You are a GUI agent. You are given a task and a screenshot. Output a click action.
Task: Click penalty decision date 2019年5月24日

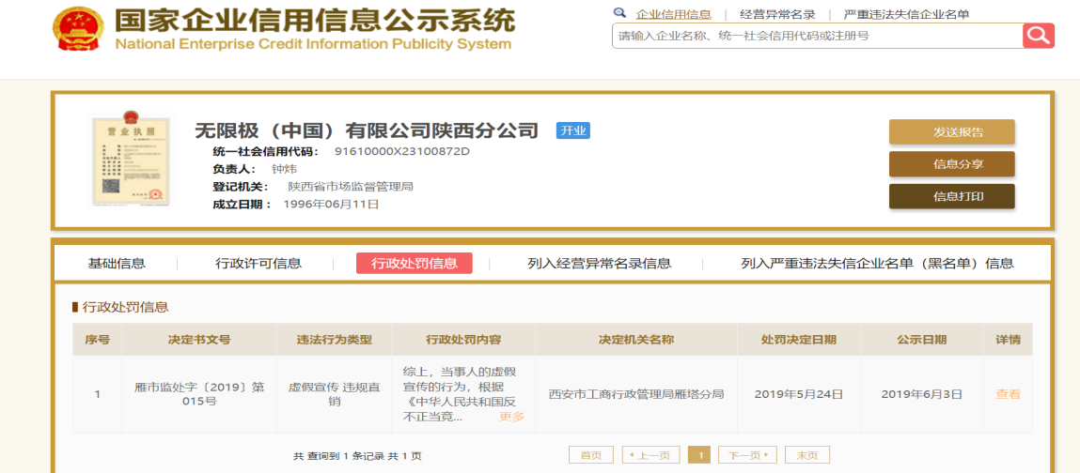[799, 394]
